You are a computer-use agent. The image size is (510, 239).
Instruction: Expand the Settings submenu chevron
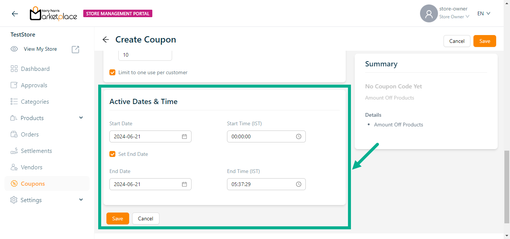[81, 200]
